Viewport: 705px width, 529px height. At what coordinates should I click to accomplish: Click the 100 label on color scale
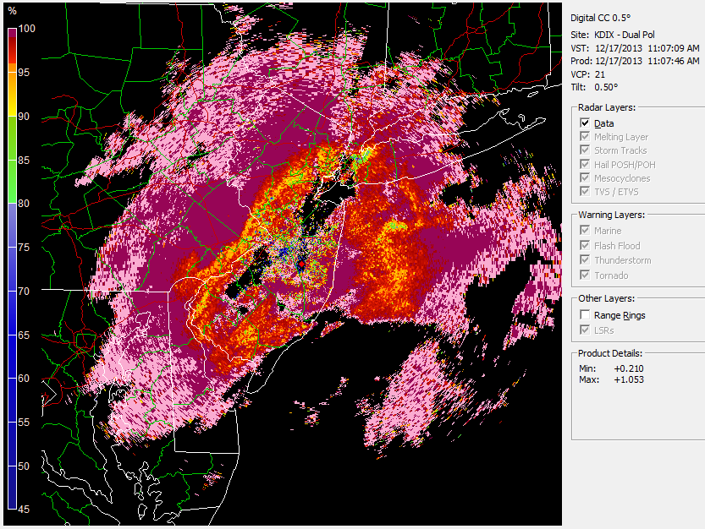(x=26, y=28)
